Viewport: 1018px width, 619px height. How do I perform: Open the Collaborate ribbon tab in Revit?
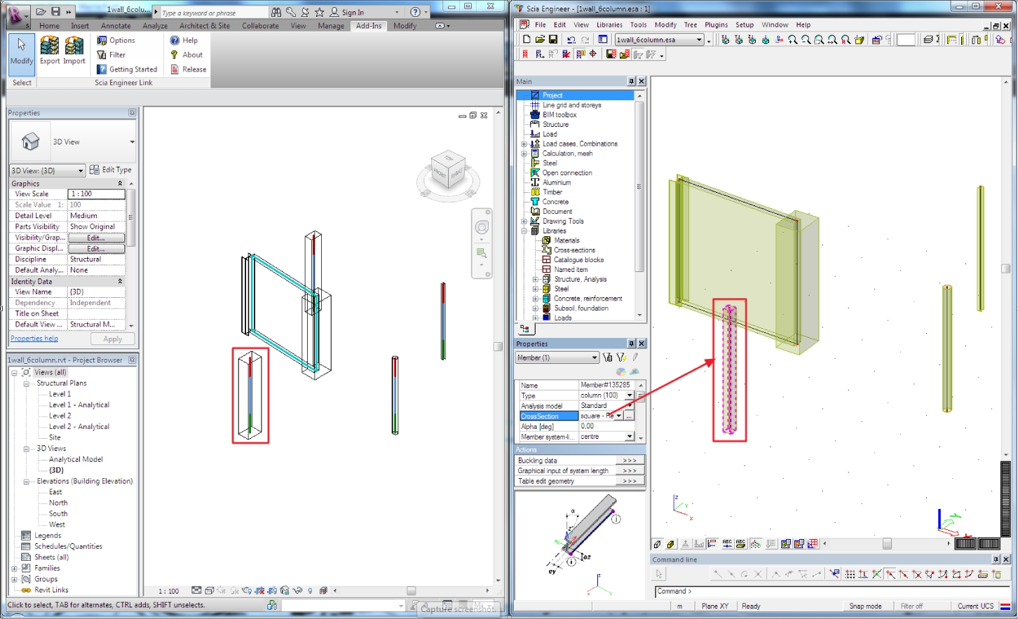260,26
